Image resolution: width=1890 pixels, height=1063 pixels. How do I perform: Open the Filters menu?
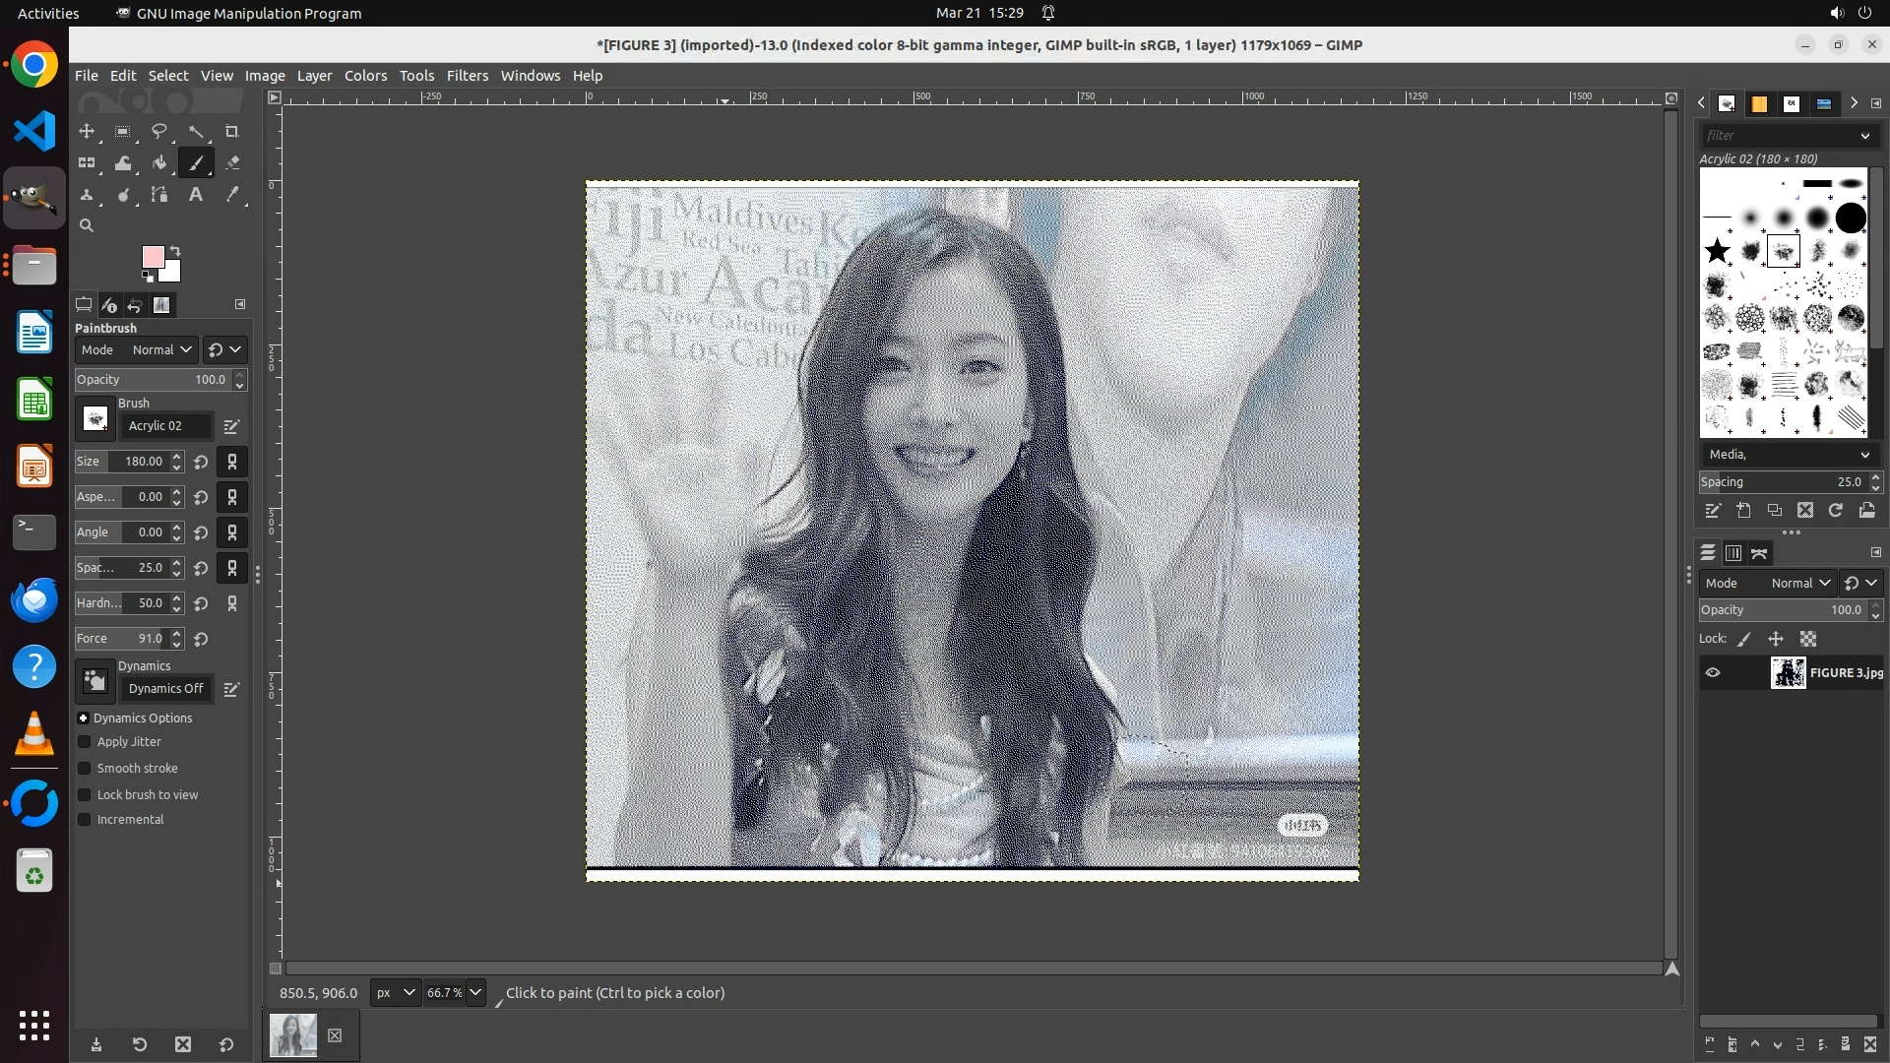pos(467,76)
